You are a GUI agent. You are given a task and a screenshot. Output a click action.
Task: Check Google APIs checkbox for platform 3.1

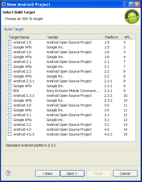click(9, 120)
